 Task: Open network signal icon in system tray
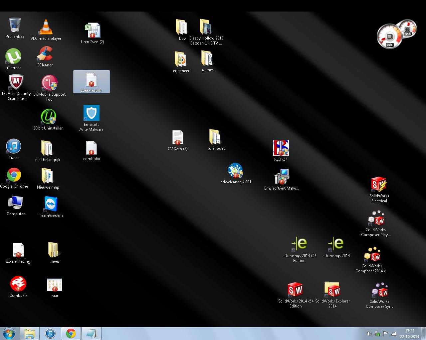(393, 334)
